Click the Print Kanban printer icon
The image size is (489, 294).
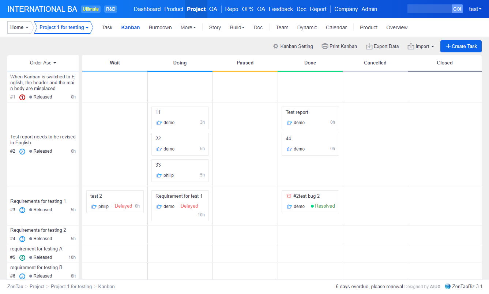coord(324,46)
